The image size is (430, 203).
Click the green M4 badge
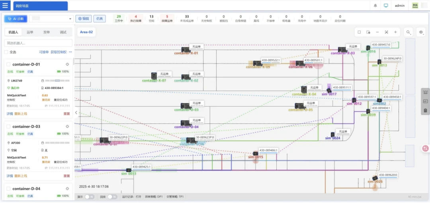(x=415, y=6)
